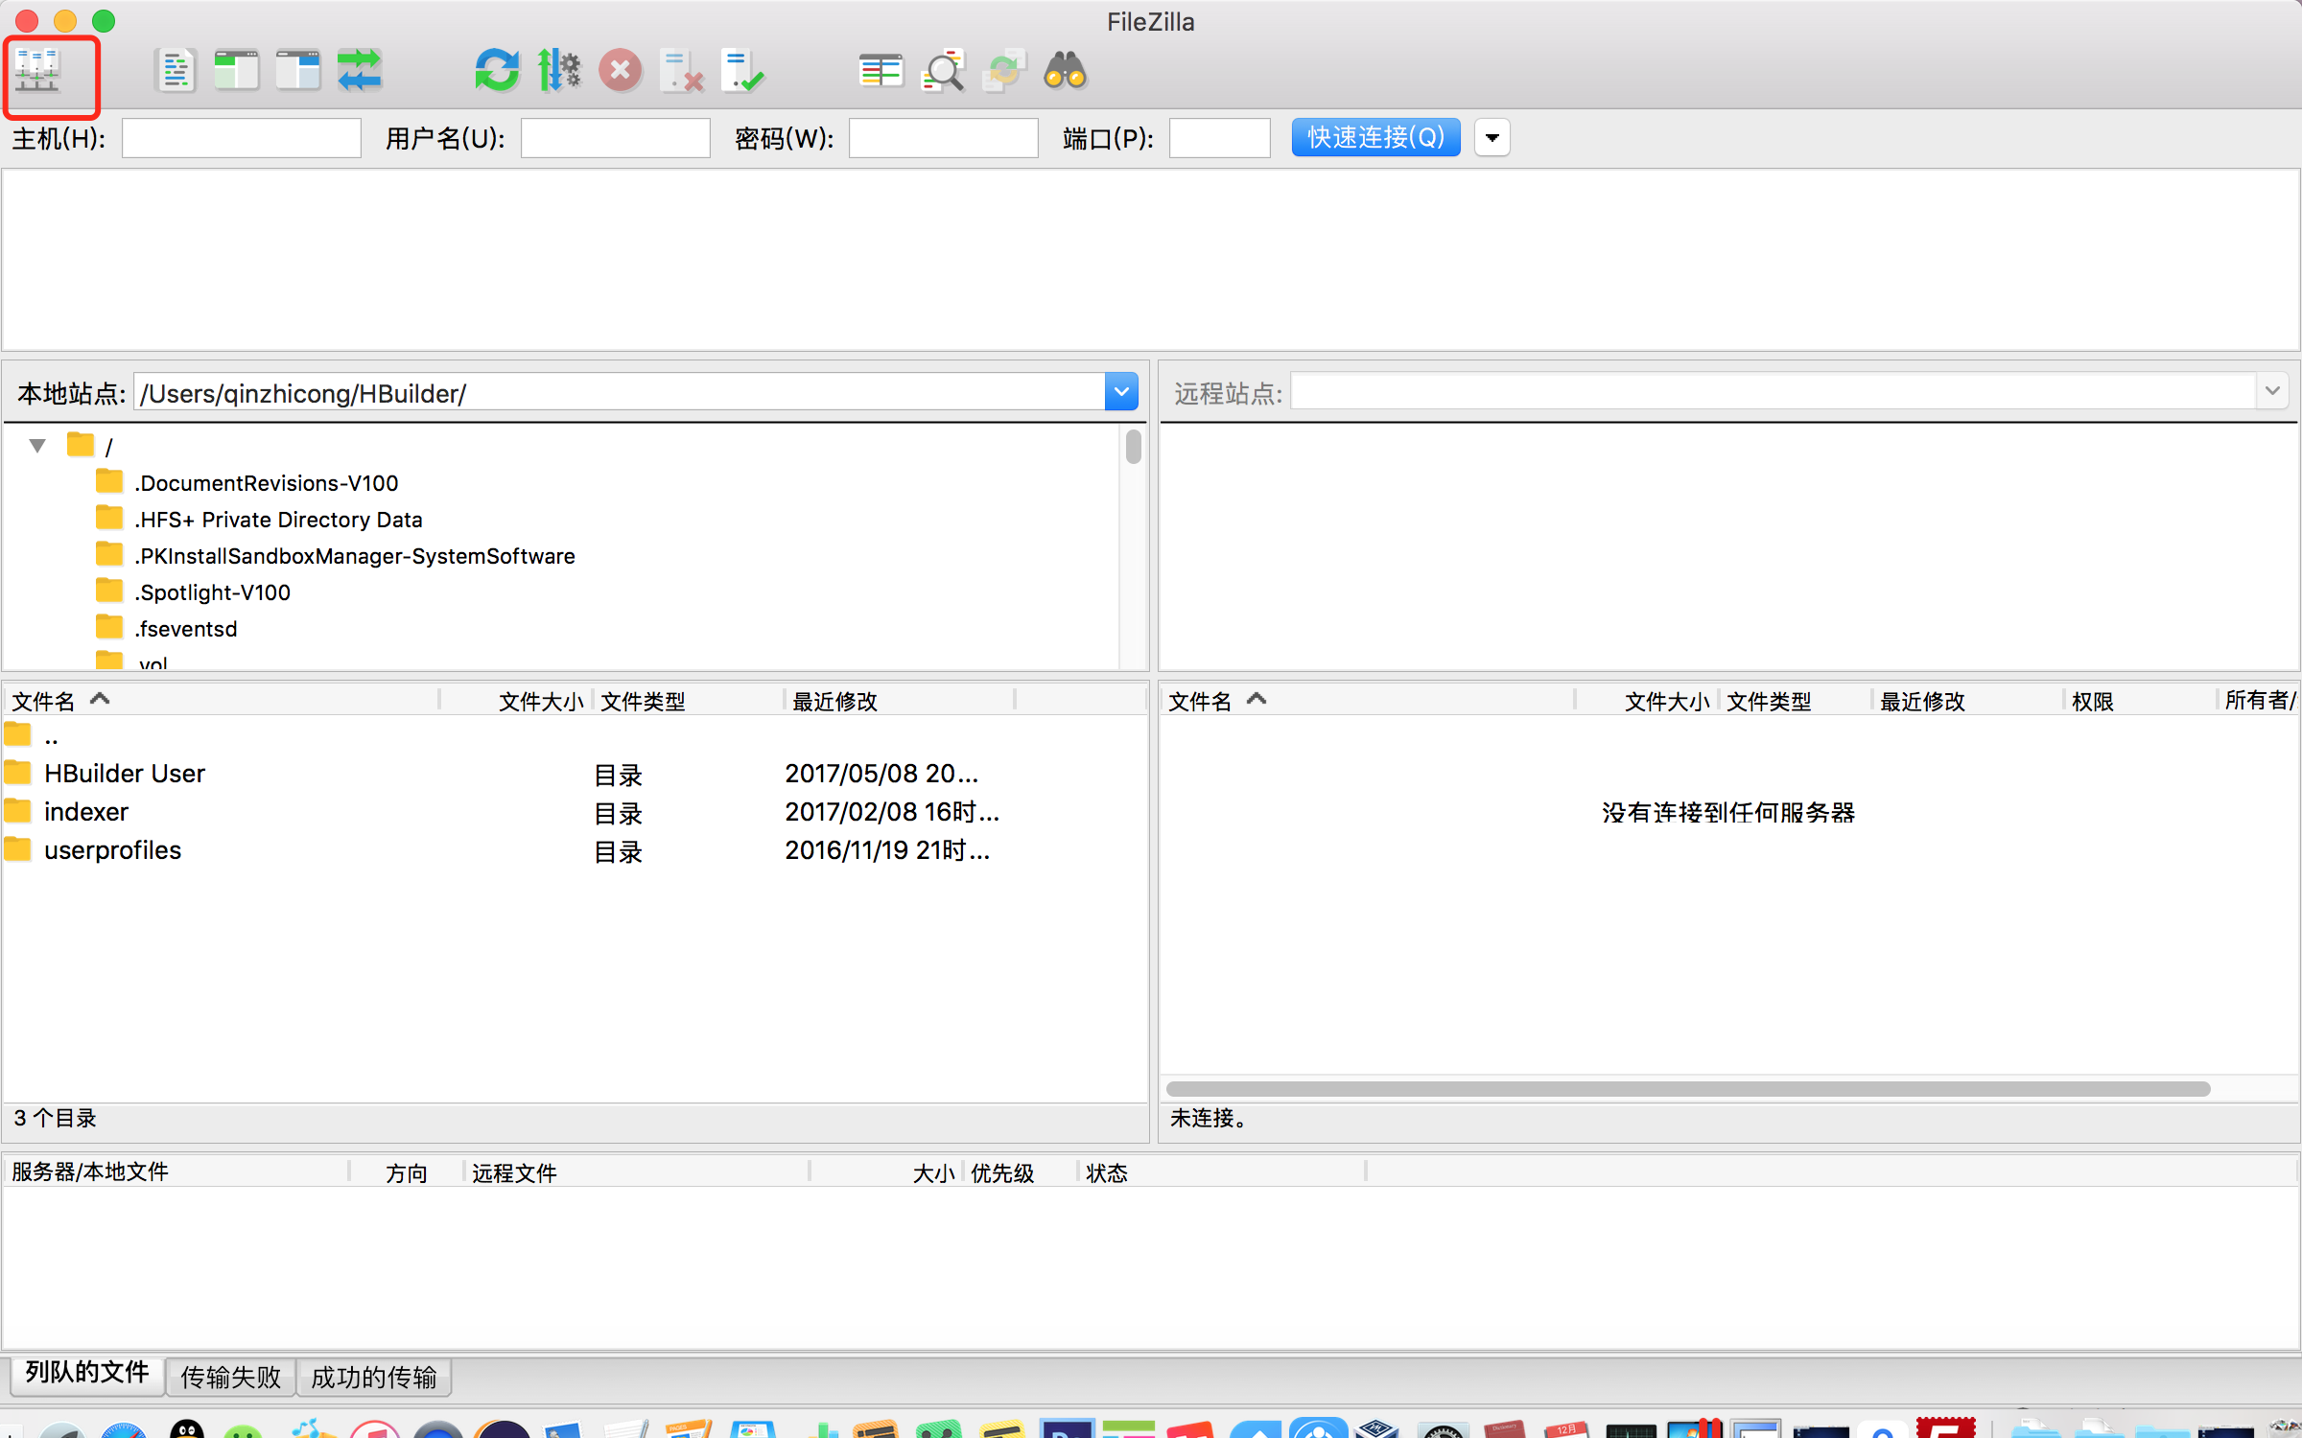
Task: Click the 2017/05/08 modified date cell
Action: coord(881,774)
